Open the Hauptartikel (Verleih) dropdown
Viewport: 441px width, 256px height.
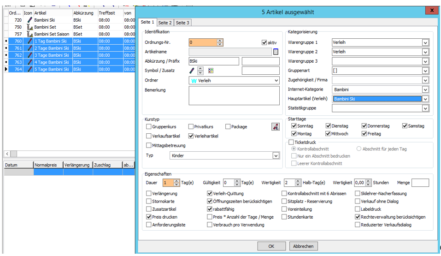point(425,99)
